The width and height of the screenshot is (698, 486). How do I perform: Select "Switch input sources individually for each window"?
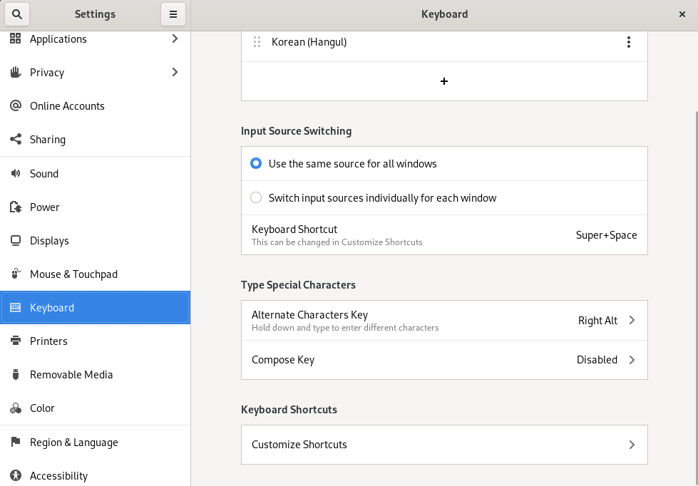click(x=256, y=198)
